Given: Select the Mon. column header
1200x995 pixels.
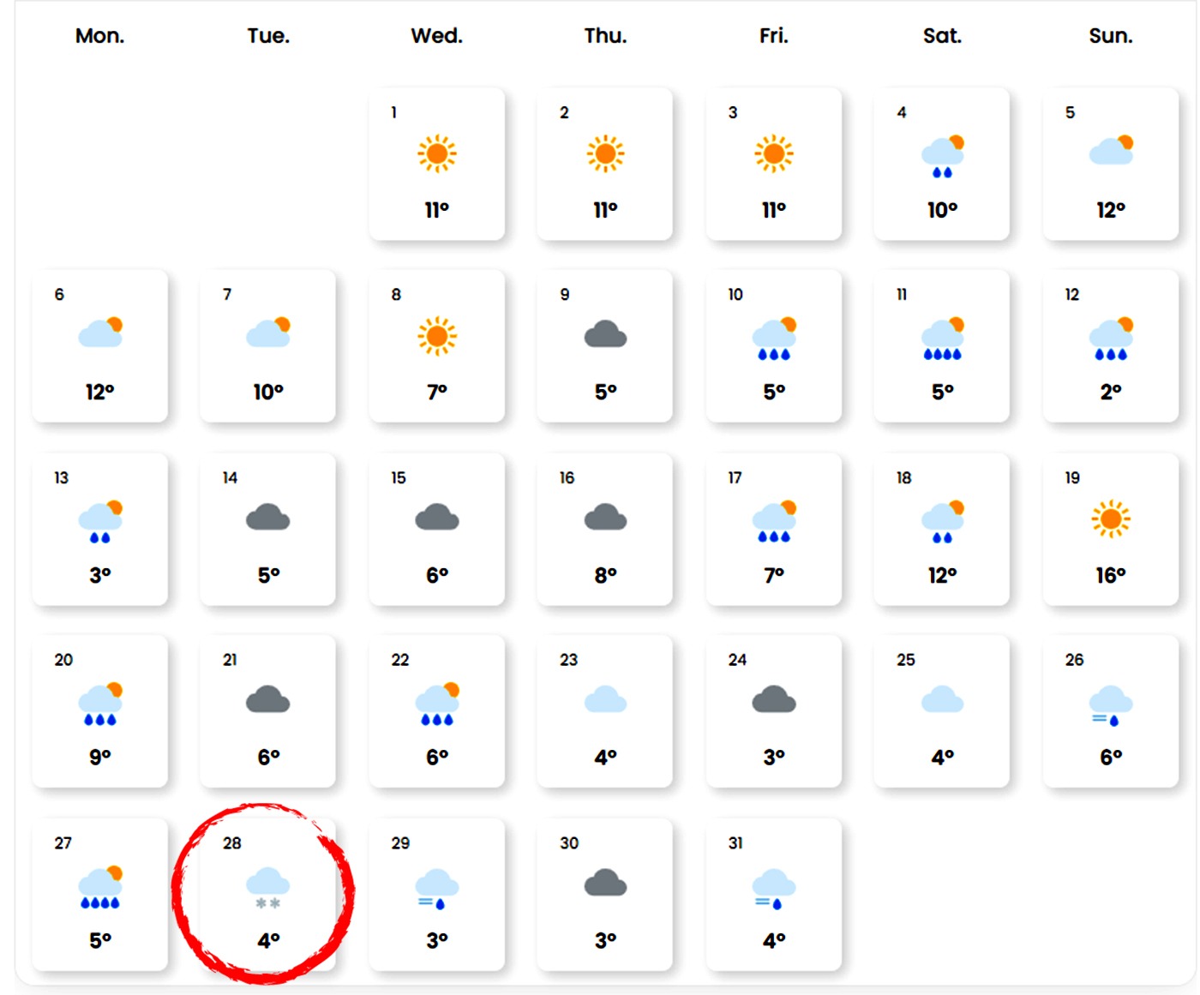Looking at the screenshot, I should tap(99, 36).
